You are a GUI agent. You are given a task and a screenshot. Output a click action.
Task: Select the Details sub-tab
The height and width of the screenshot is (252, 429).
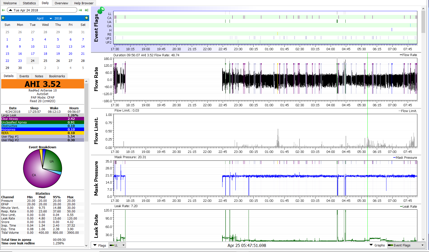9,76
